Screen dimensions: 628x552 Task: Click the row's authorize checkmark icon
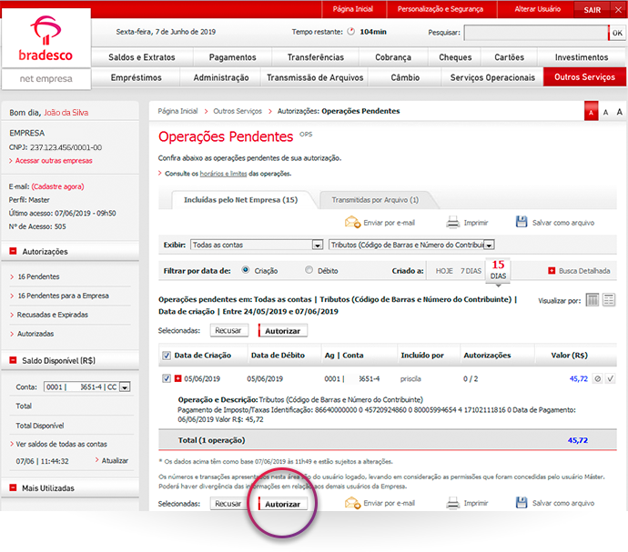pos(611,378)
